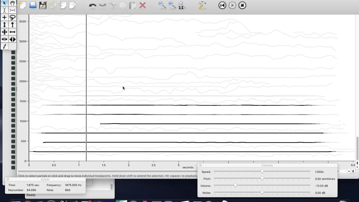
Task: Click the vertical scrollbar of the partials view
Action: 357,148
